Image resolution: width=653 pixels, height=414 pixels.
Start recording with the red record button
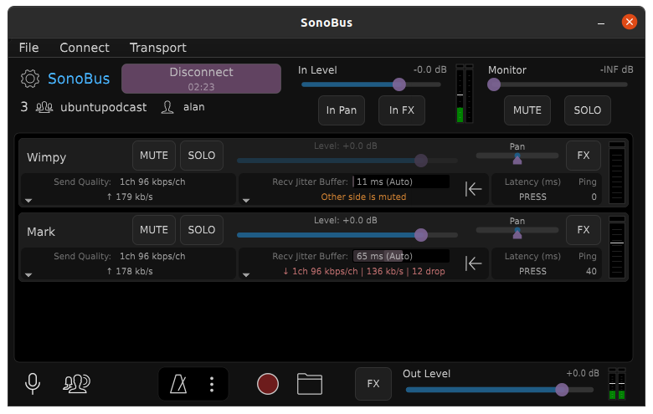pyautogui.click(x=268, y=384)
